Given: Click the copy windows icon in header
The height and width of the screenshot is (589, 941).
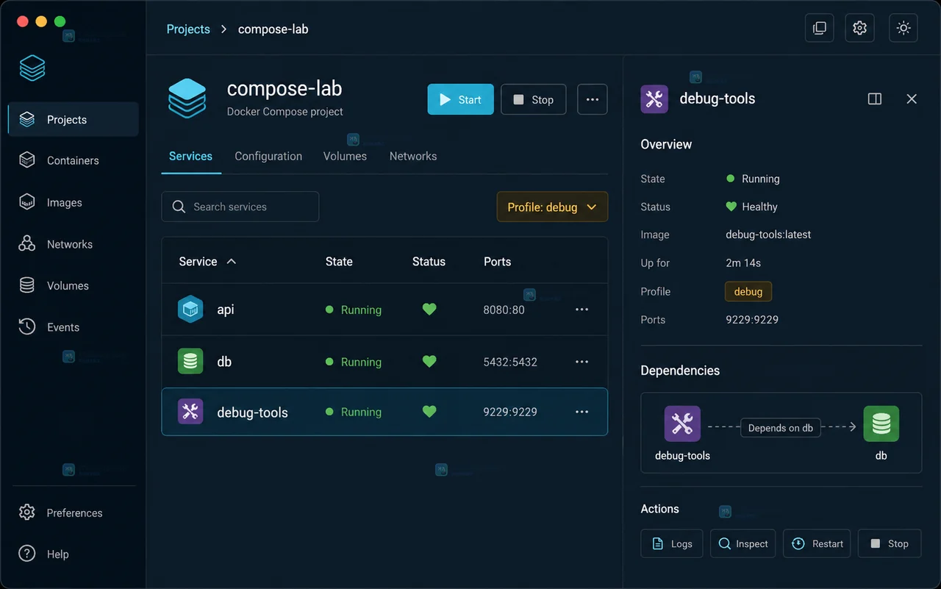Looking at the screenshot, I should point(820,28).
